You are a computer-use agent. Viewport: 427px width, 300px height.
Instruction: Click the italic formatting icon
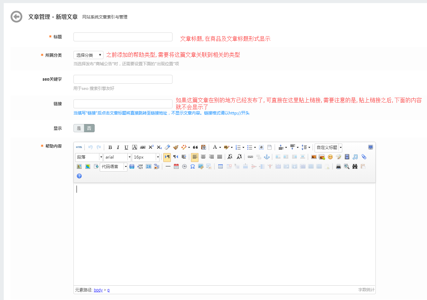click(118, 147)
